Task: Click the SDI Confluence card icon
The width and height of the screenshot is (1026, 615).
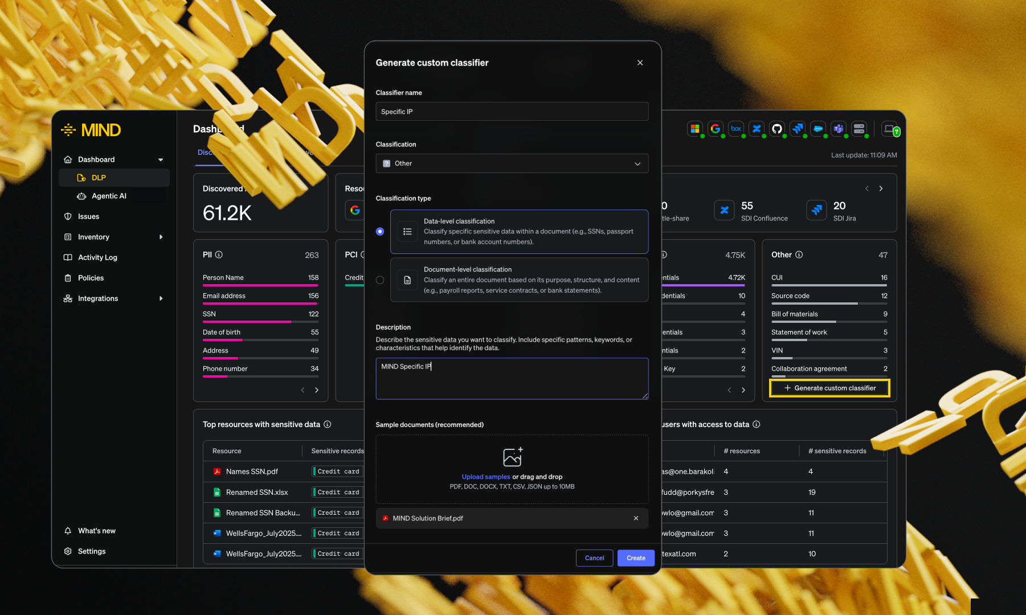Action: [724, 210]
